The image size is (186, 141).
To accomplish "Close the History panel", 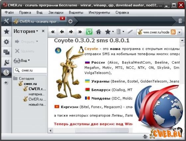I will [x=43, y=31].
